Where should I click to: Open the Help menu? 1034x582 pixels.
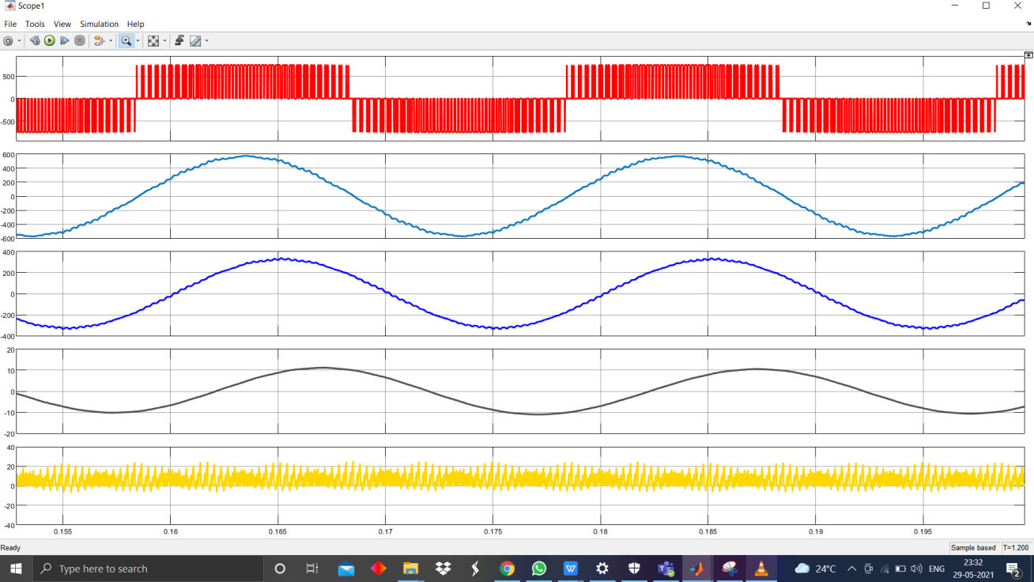pyautogui.click(x=136, y=25)
